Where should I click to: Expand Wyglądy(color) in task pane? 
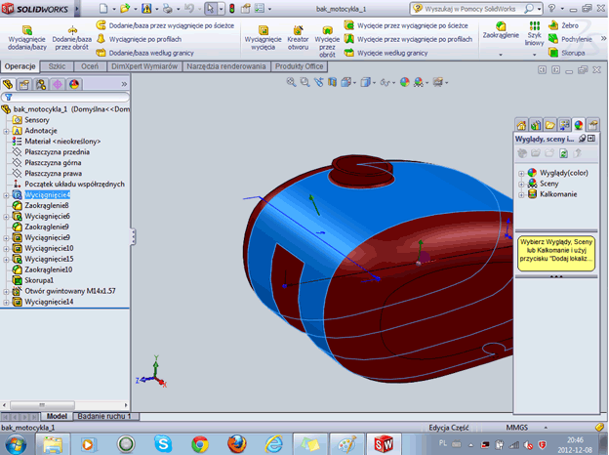521,173
